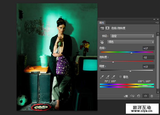Screen dimensions: 160x115
Task: Clip adjustment to layer below
Action: point(126,96)
